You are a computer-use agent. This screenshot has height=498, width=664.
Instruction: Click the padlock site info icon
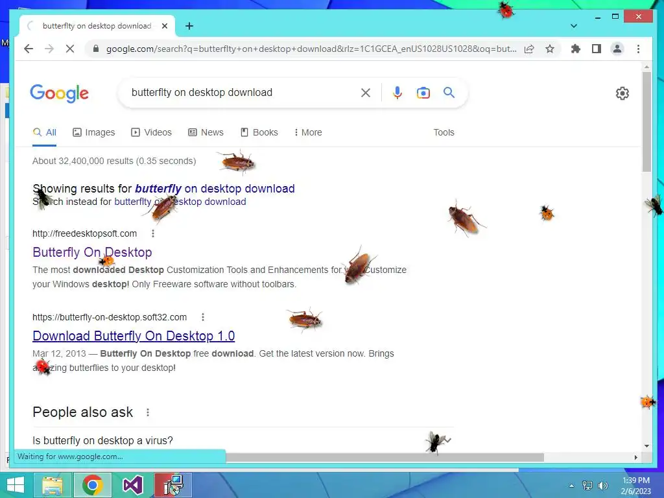coord(96,49)
